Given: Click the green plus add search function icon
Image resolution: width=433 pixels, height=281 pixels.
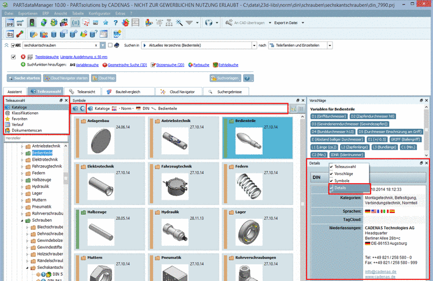Looking at the screenshot, I should [x=23, y=64].
